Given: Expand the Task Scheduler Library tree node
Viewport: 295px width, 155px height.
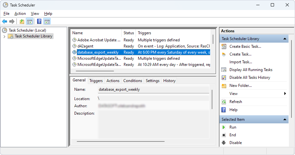Looking at the screenshot, I should click(x=4, y=36).
